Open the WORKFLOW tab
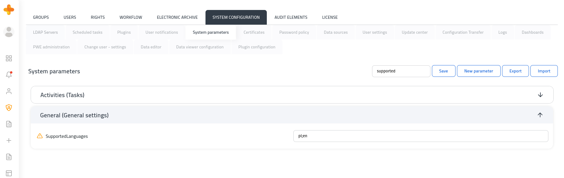This screenshot has width=564, height=178. [131, 17]
